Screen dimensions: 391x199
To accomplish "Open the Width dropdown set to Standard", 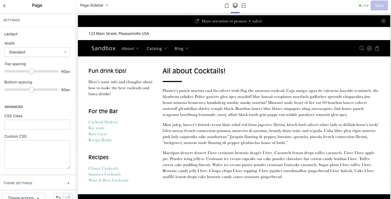I will point(37,52).
